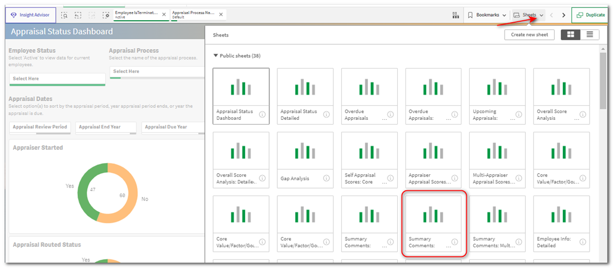The height and width of the screenshot is (268, 613).
Task: Open Appraisal Process Name Default selection chip
Action: [x=193, y=15]
